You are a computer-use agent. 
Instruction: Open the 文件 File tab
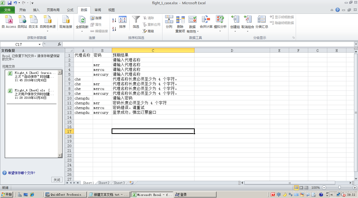tap(7, 10)
